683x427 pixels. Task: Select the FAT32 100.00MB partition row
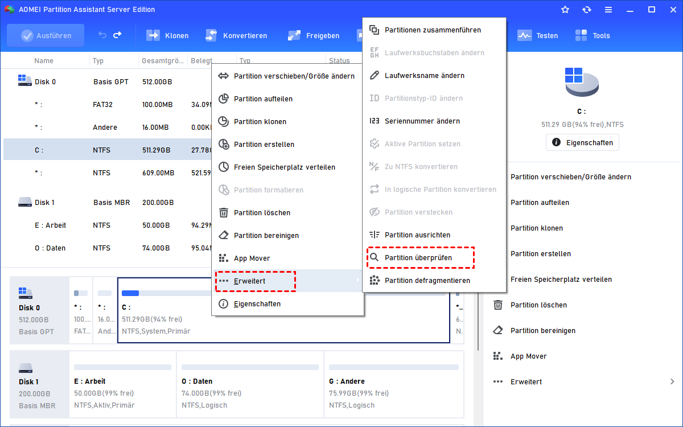107,104
